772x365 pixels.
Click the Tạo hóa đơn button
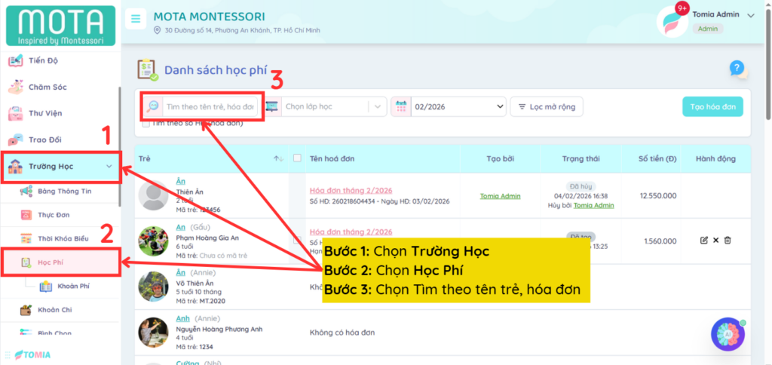coord(712,107)
